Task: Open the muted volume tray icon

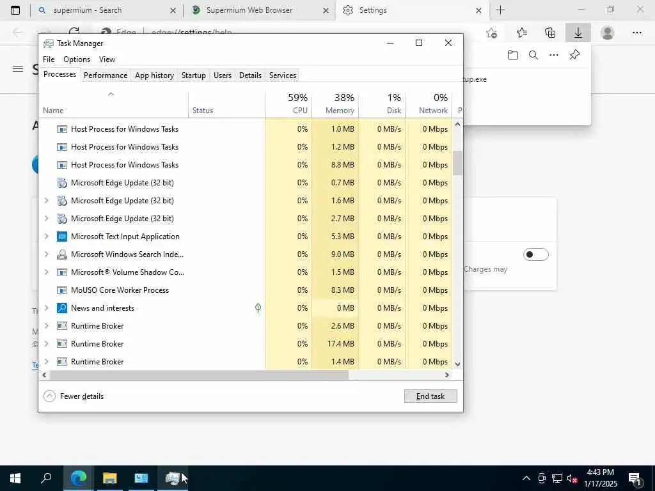Action: pos(572,478)
